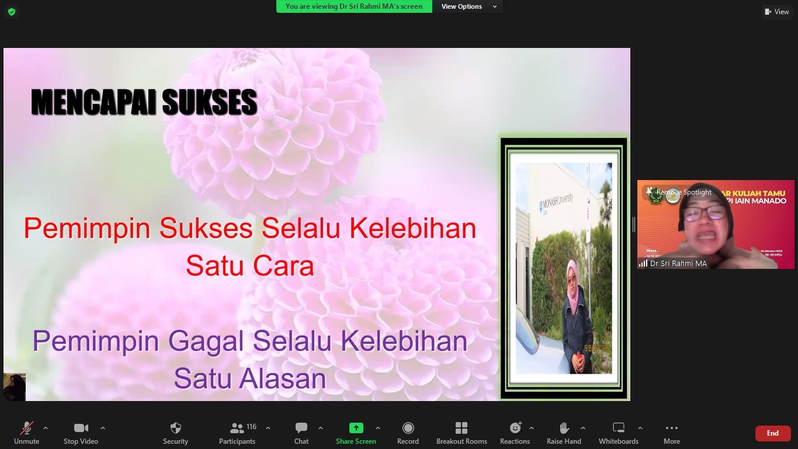Raise Hand in the meeting

(x=564, y=433)
